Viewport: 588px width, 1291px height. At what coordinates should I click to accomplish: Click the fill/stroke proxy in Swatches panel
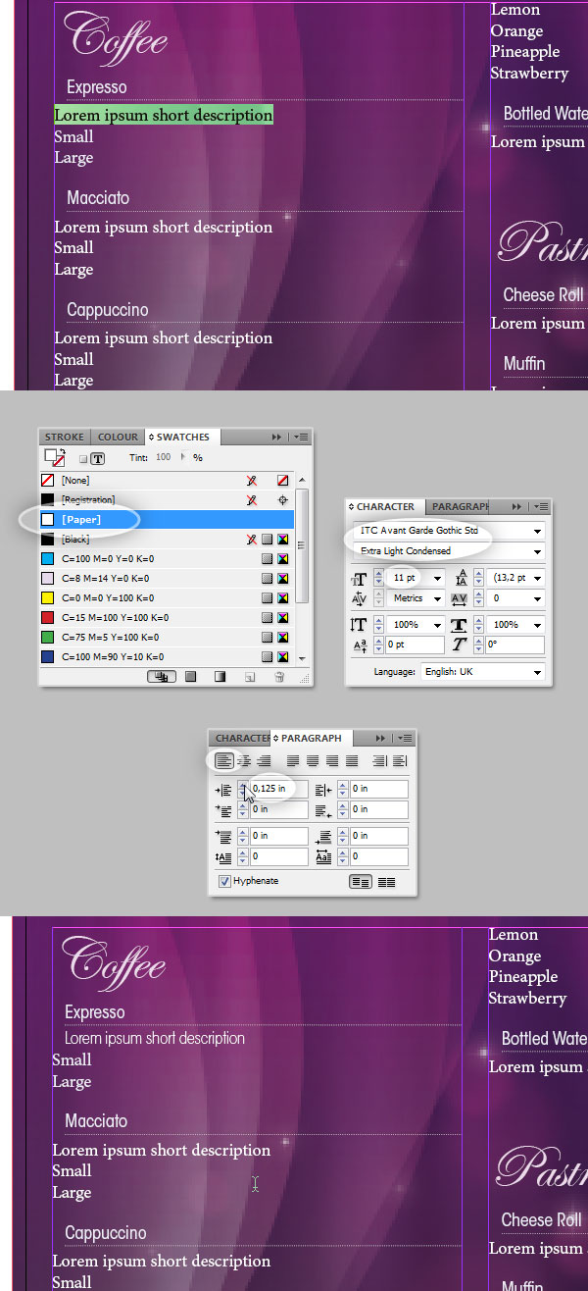(x=55, y=457)
